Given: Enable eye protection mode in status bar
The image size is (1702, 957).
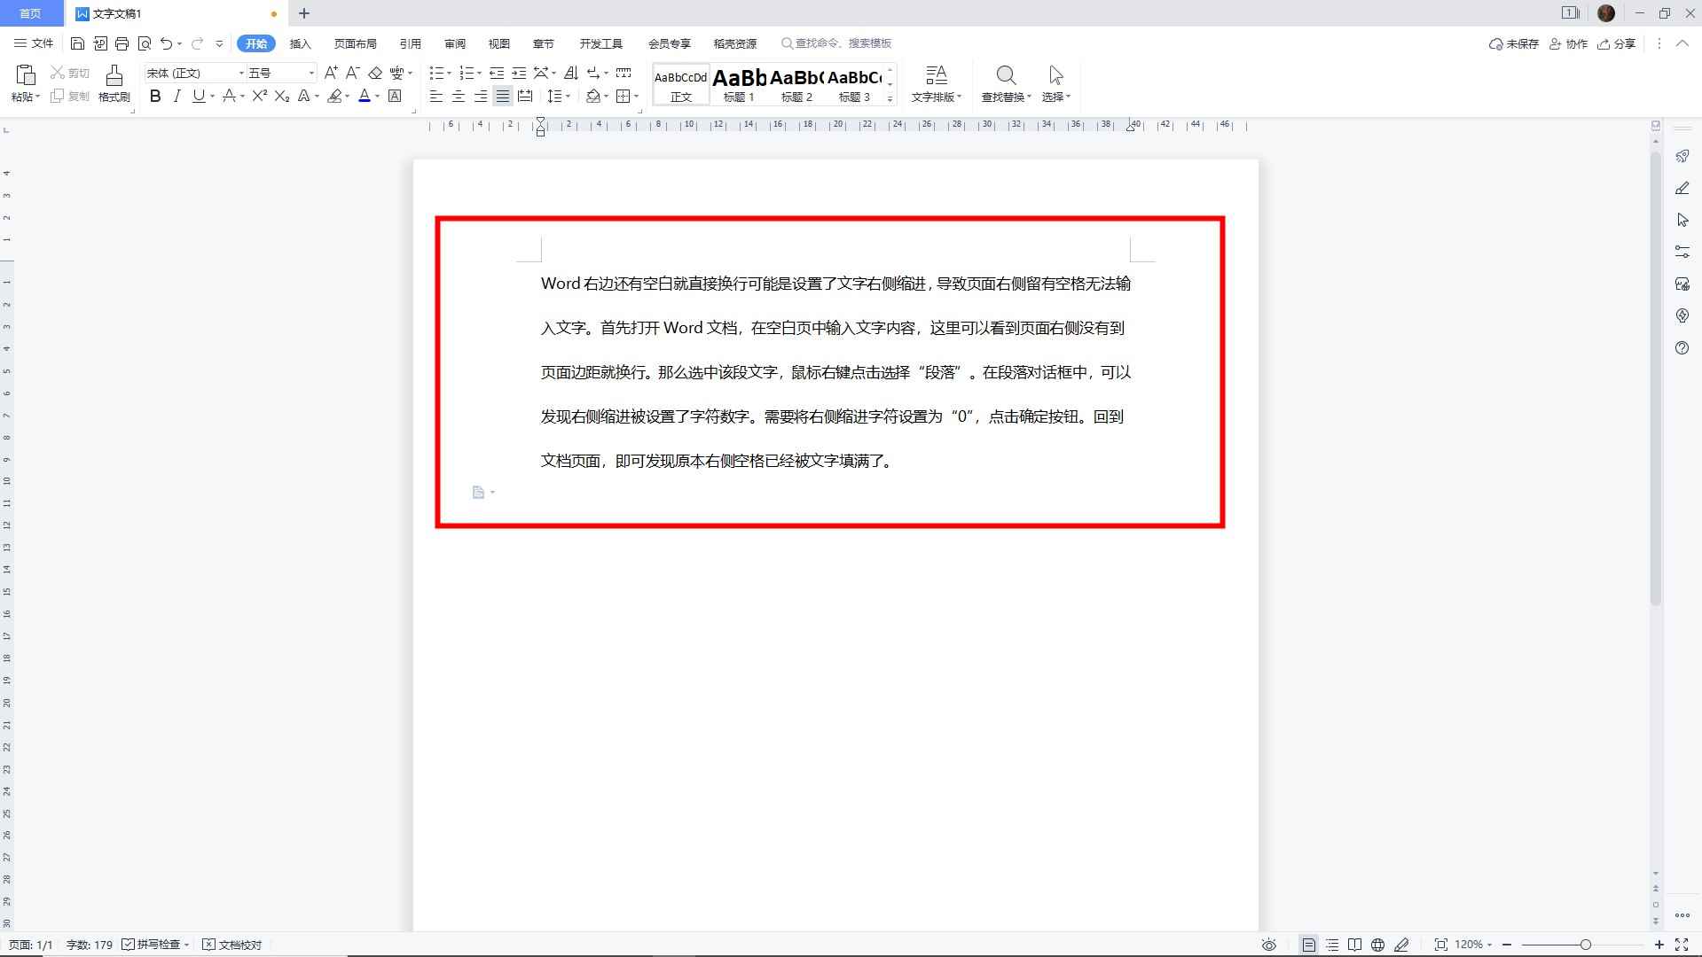Looking at the screenshot, I should [1268, 944].
